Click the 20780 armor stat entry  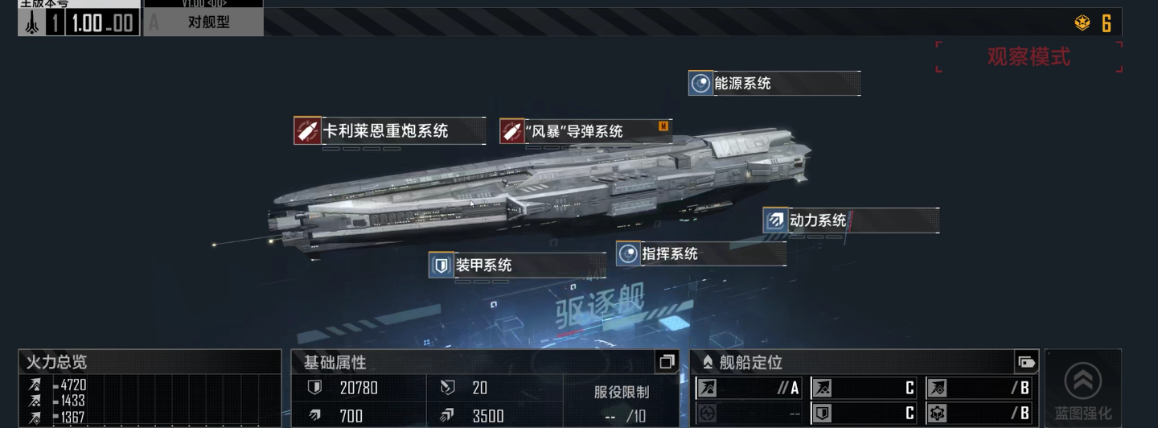click(x=359, y=388)
